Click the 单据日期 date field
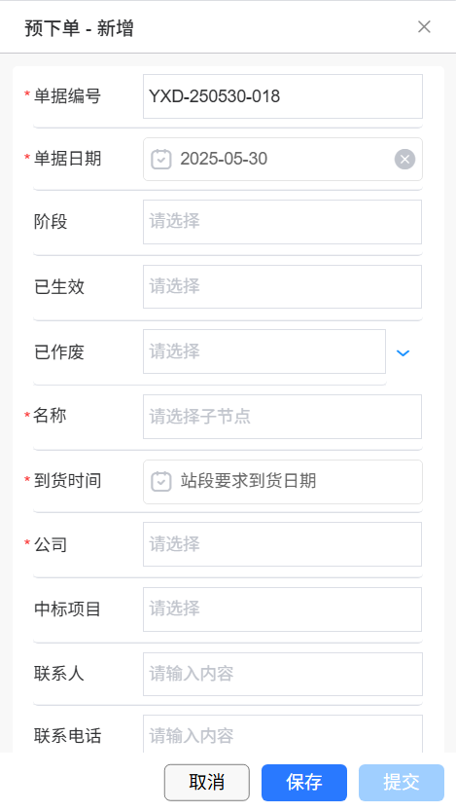This screenshot has width=456, height=812. [283, 159]
